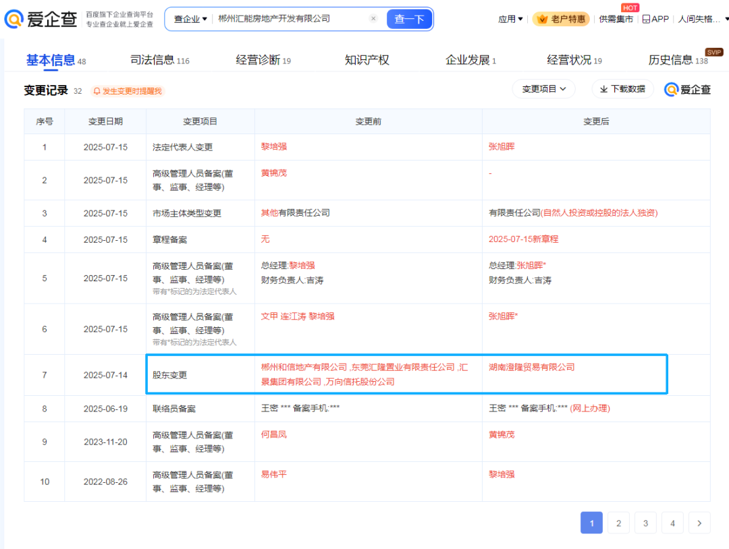The image size is (729, 549).
Task: Open 张旭晖* link in row 6 变更后
Action: 503,316
